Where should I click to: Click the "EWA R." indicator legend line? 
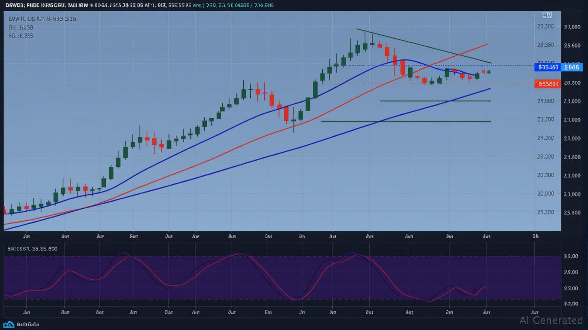coord(43,19)
